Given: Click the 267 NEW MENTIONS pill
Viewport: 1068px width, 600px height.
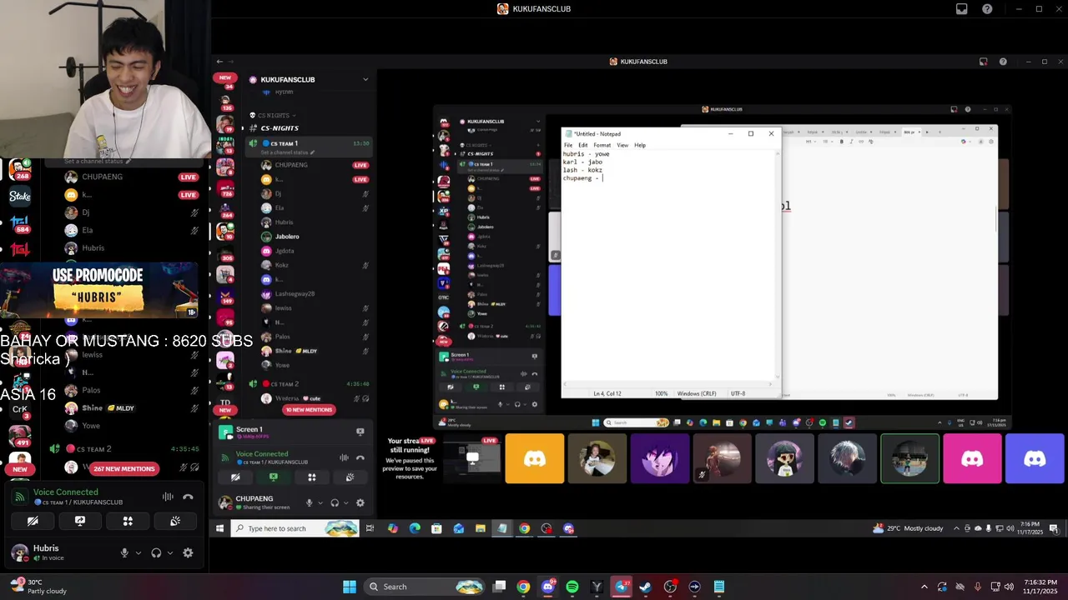Looking at the screenshot, I should (x=124, y=468).
